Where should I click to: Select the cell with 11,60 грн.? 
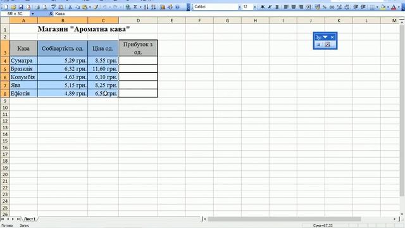103,69
